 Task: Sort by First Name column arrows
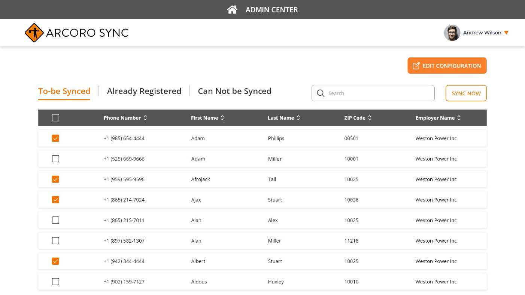[x=222, y=118]
